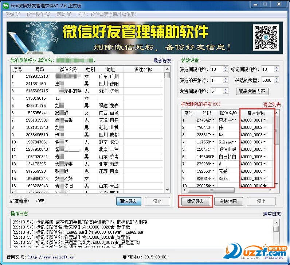Click friends list scrollbar up arrow
This screenshot has width=290, height=265.
click(x=167, y=69)
